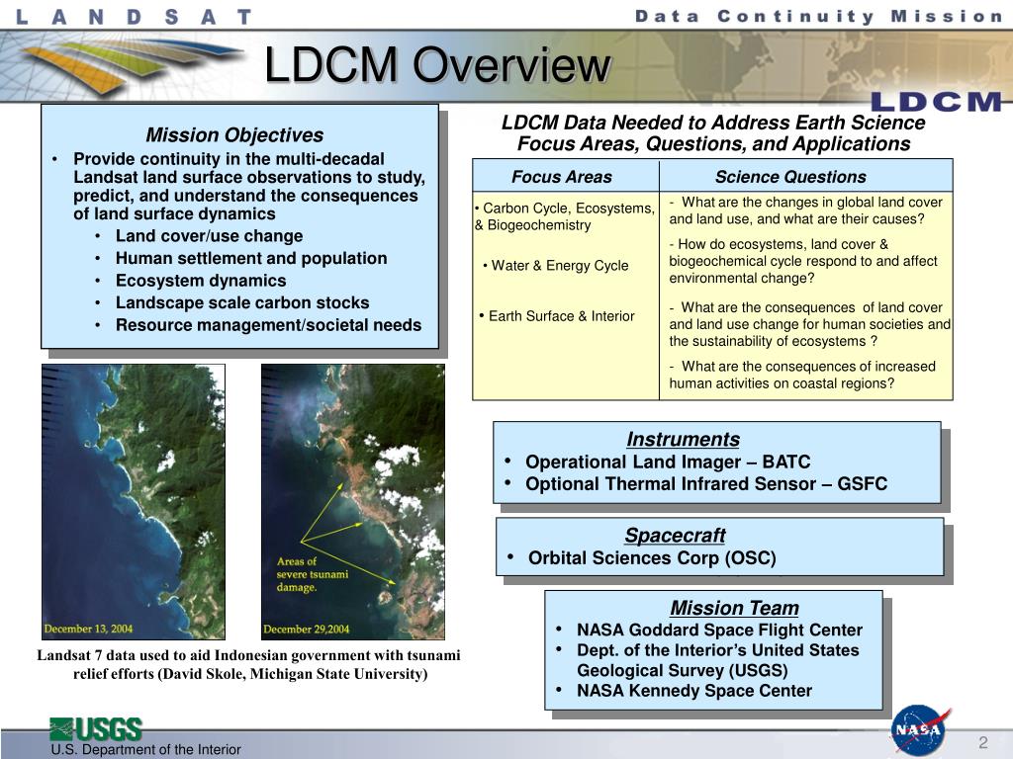Click Geological Survey (USGS) text
The image size is (1013, 759).
click(683, 671)
